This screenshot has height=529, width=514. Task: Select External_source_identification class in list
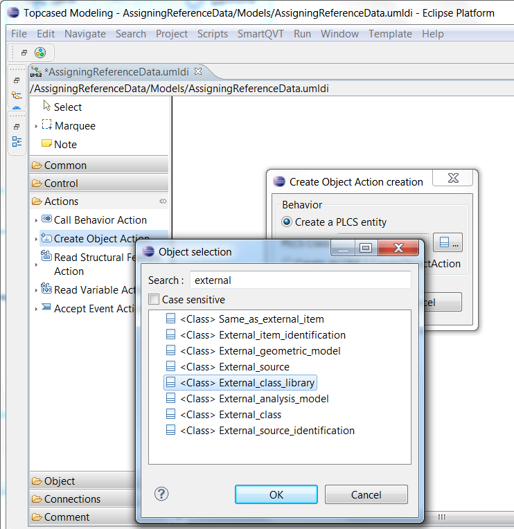click(286, 431)
